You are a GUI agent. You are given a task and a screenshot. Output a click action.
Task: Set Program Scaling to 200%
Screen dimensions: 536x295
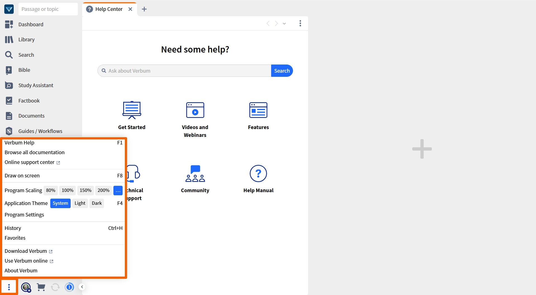pyautogui.click(x=103, y=191)
